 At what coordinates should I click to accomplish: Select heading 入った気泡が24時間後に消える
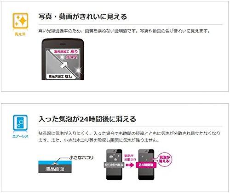point(87,119)
